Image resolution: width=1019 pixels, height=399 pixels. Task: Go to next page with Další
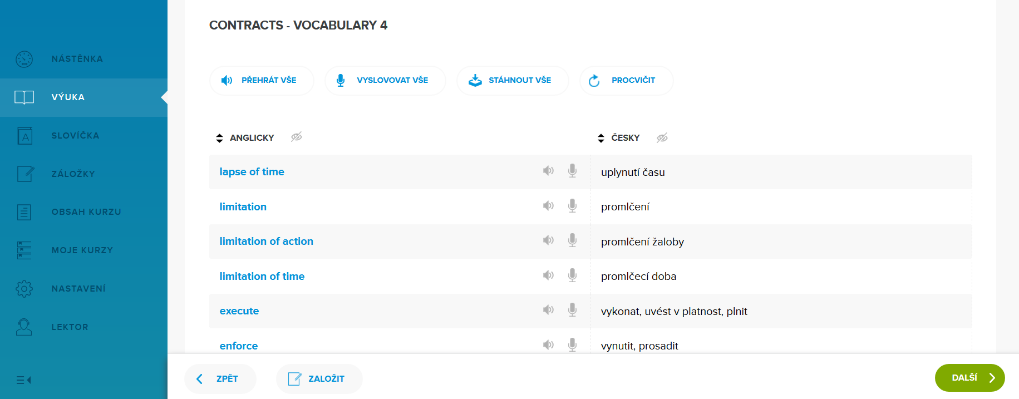969,378
